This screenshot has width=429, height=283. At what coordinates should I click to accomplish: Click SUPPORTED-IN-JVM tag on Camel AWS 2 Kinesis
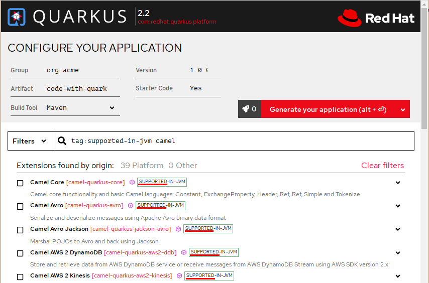[209, 275]
